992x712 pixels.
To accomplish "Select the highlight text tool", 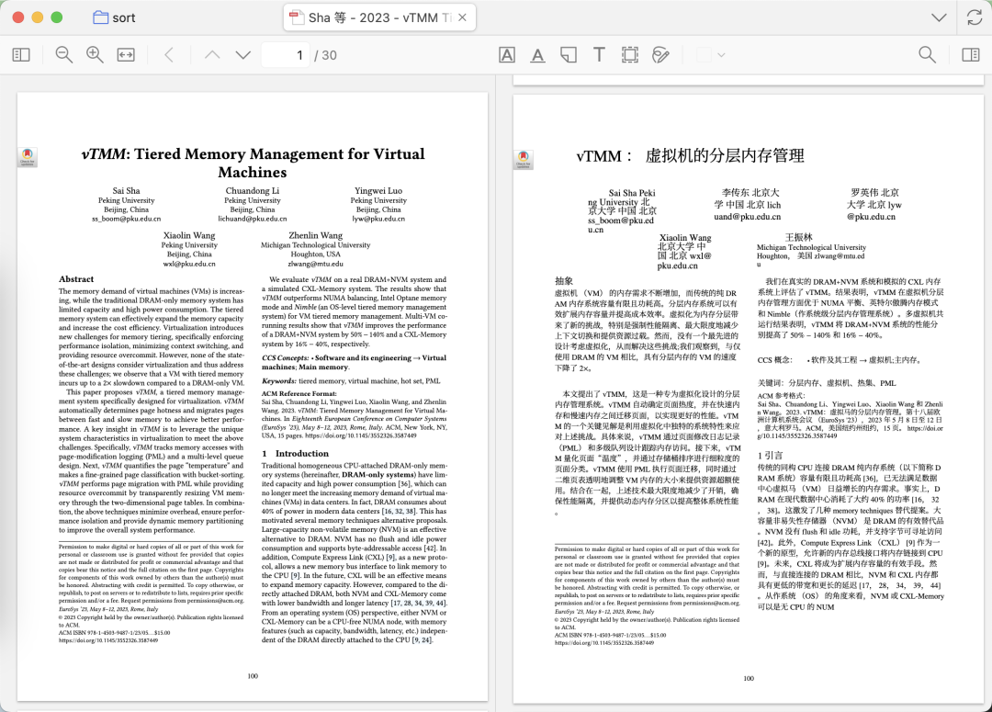I will pyautogui.click(x=507, y=54).
